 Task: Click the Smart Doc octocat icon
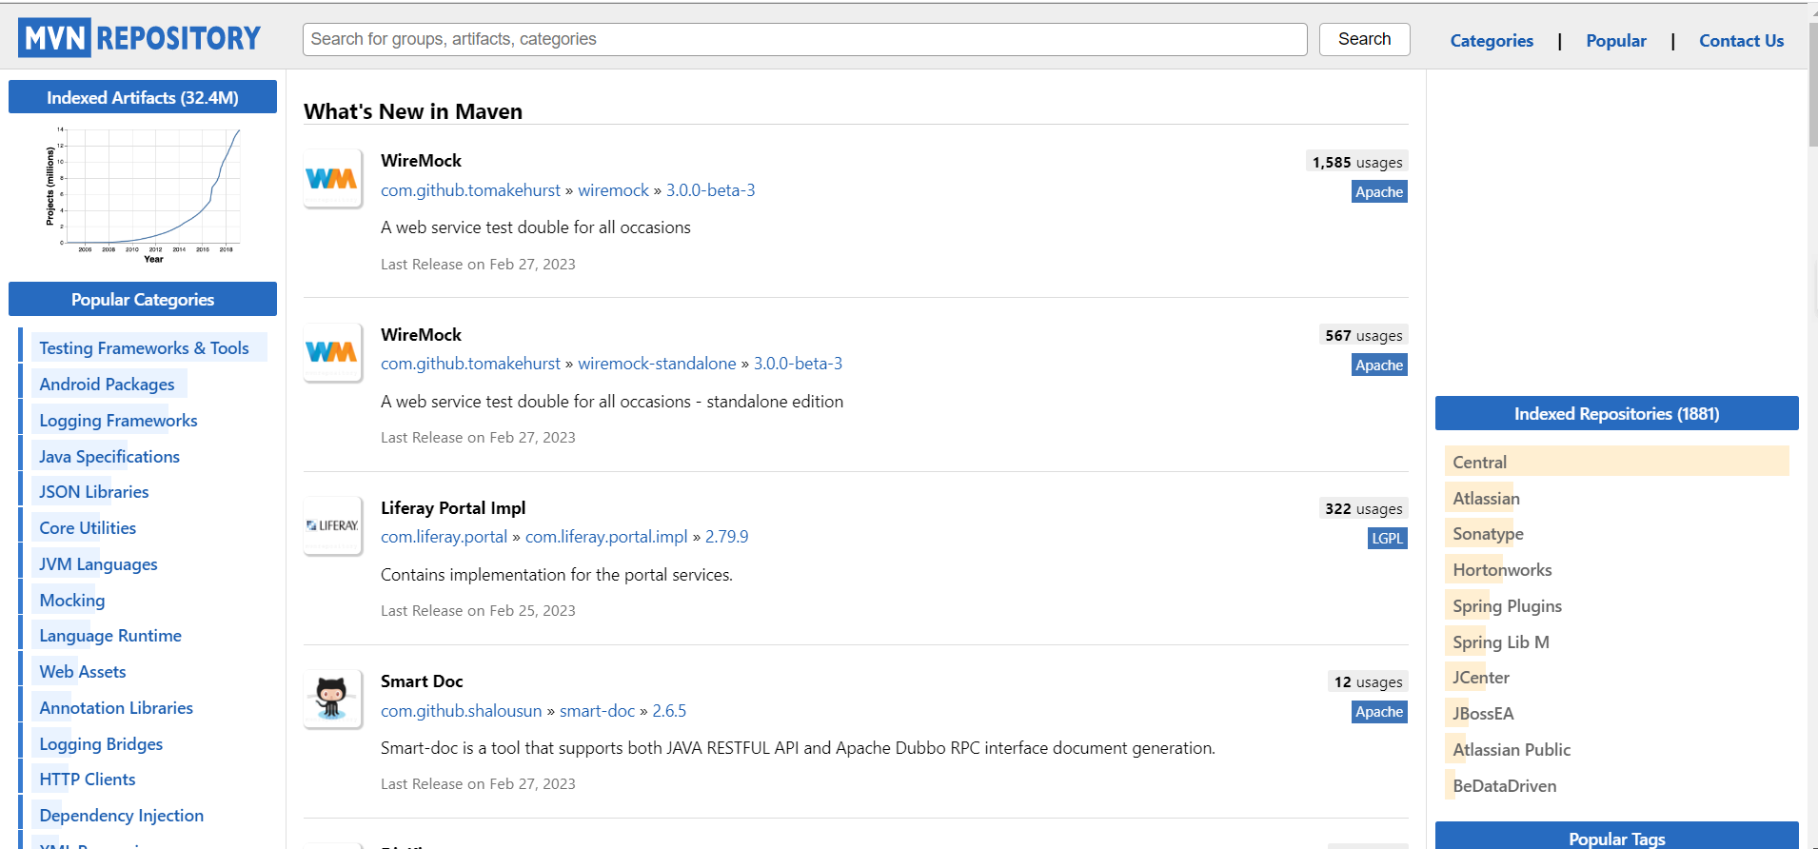coord(332,699)
